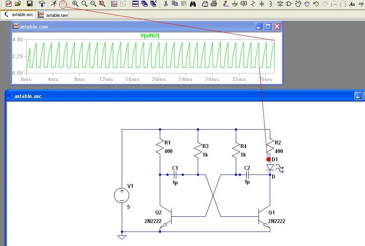
Task: Add a SPICE directive with .op icon
Action: click(x=361, y=4)
